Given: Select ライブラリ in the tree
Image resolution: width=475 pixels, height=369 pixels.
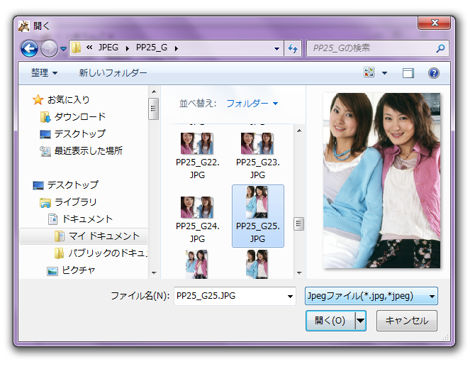Looking at the screenshot, I should pos(76,202).
